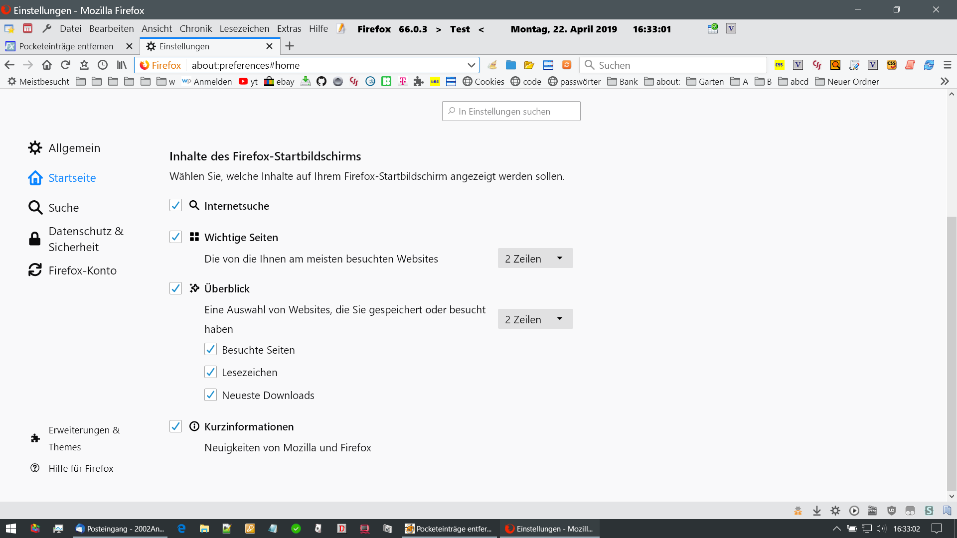Screen dimensions: 957x538
Task: Open the Downloads arrow in the bottom bar
Action: coord(817,511)
